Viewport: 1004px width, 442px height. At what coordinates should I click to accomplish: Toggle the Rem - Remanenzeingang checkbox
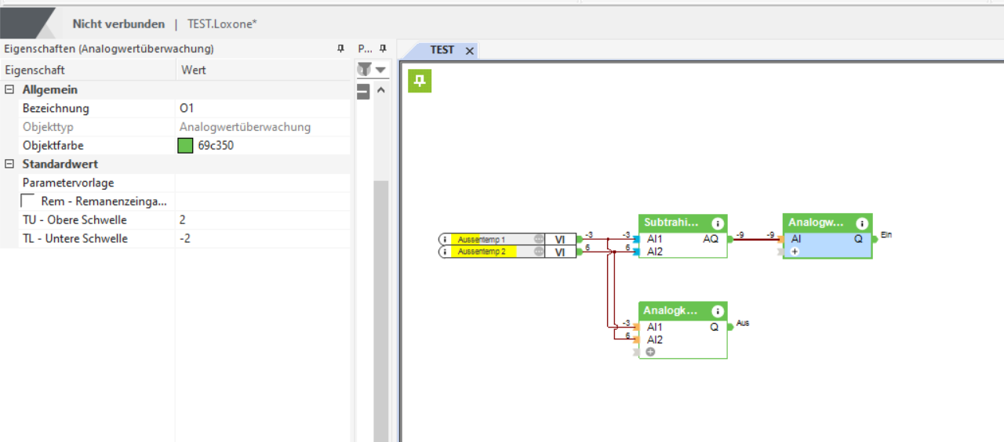[x=27, y=201]
